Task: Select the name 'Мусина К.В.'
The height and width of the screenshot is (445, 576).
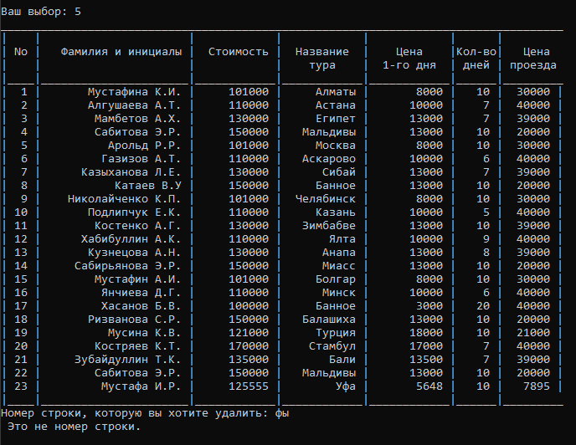Action: [144, 333]
